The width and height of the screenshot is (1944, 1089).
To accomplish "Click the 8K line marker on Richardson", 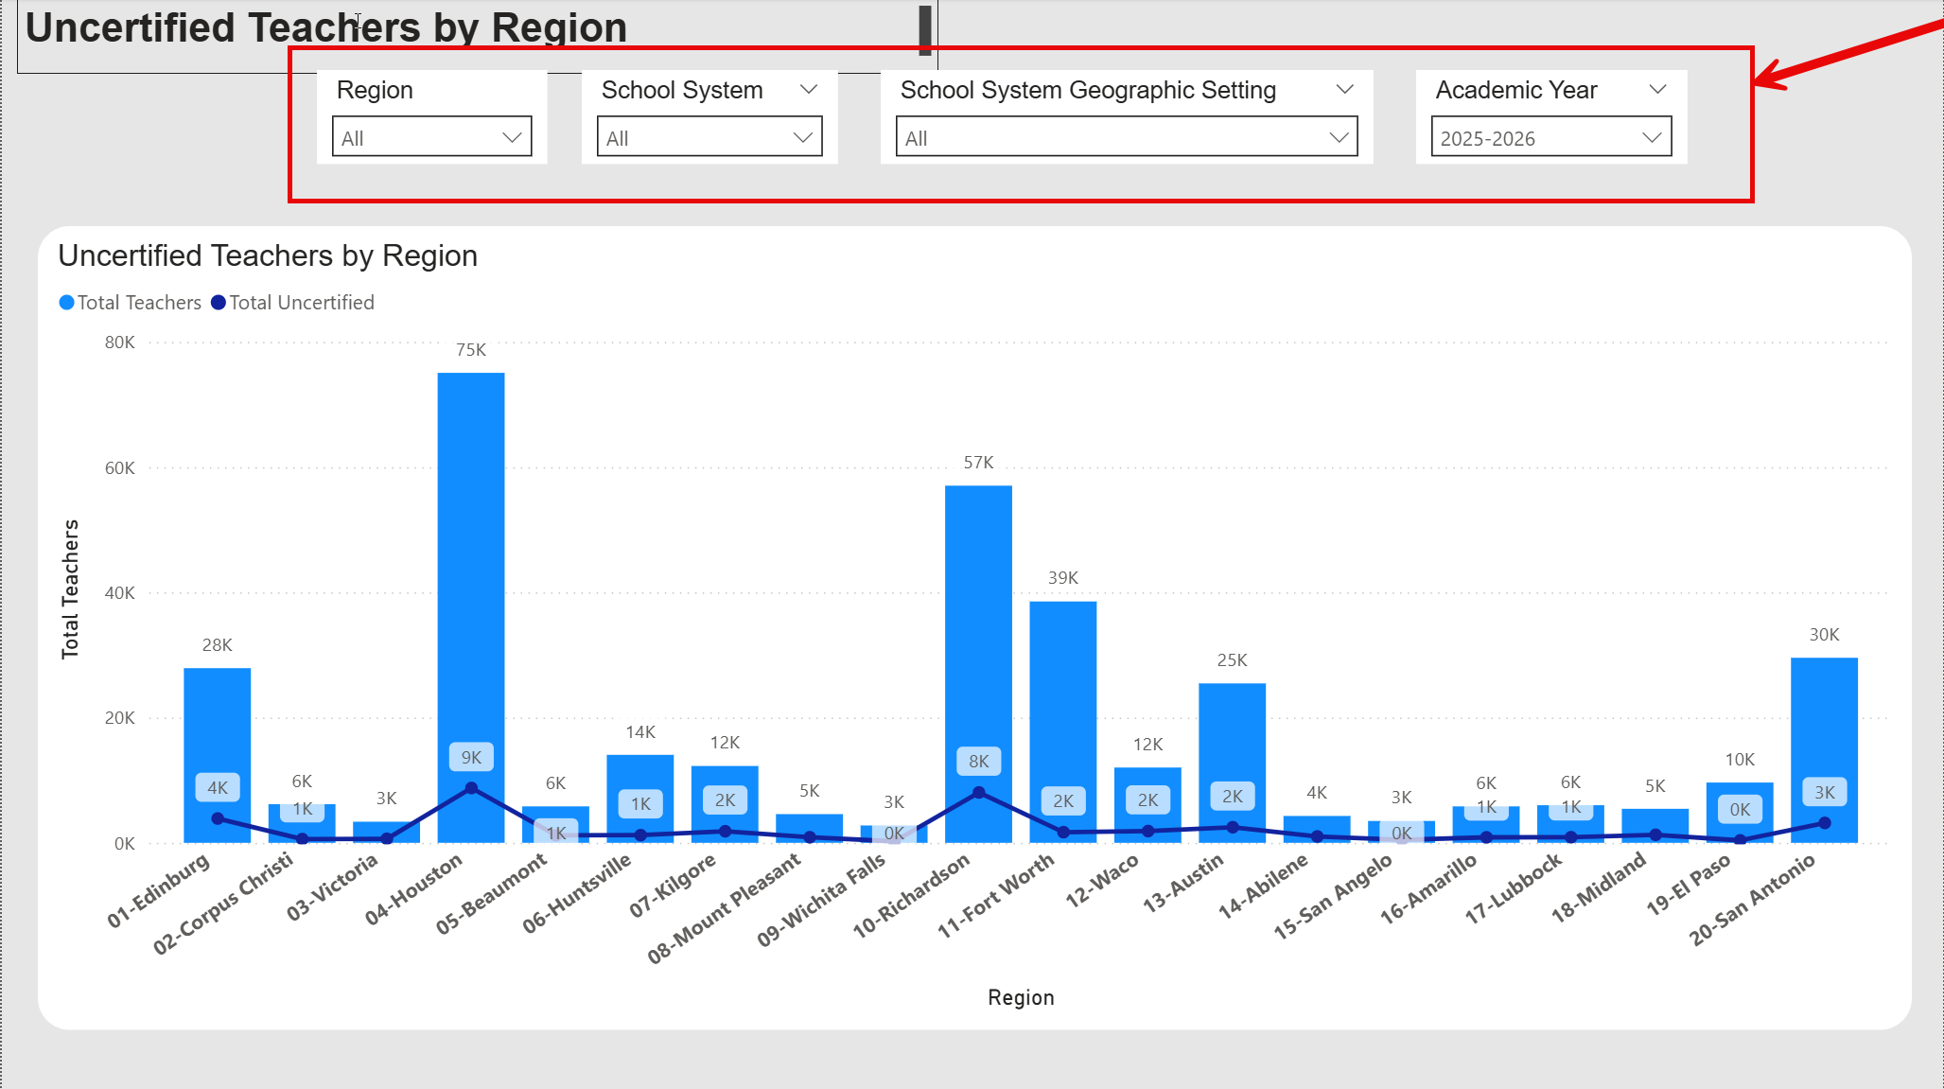I will 978,793.
